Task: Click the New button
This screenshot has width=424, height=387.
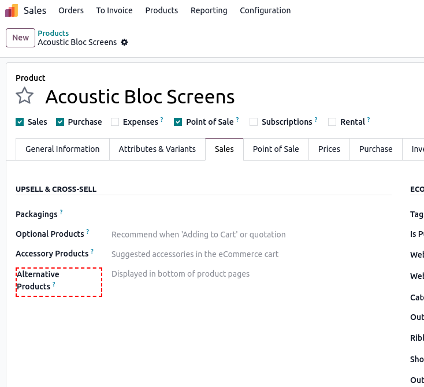Action: pos(20,38)
